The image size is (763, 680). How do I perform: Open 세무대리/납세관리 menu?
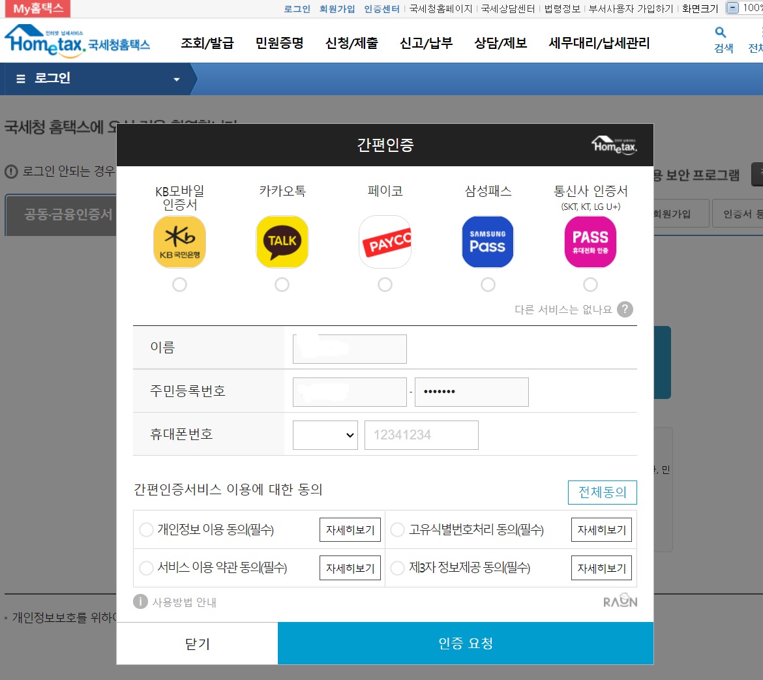click(x=599, y=43)
